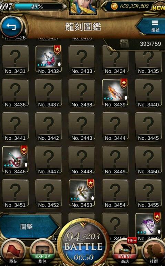The height and width of the screenshot is (266, 165).
Task: View unlocked staff rune No. 3453
Action: pos(82,194)
